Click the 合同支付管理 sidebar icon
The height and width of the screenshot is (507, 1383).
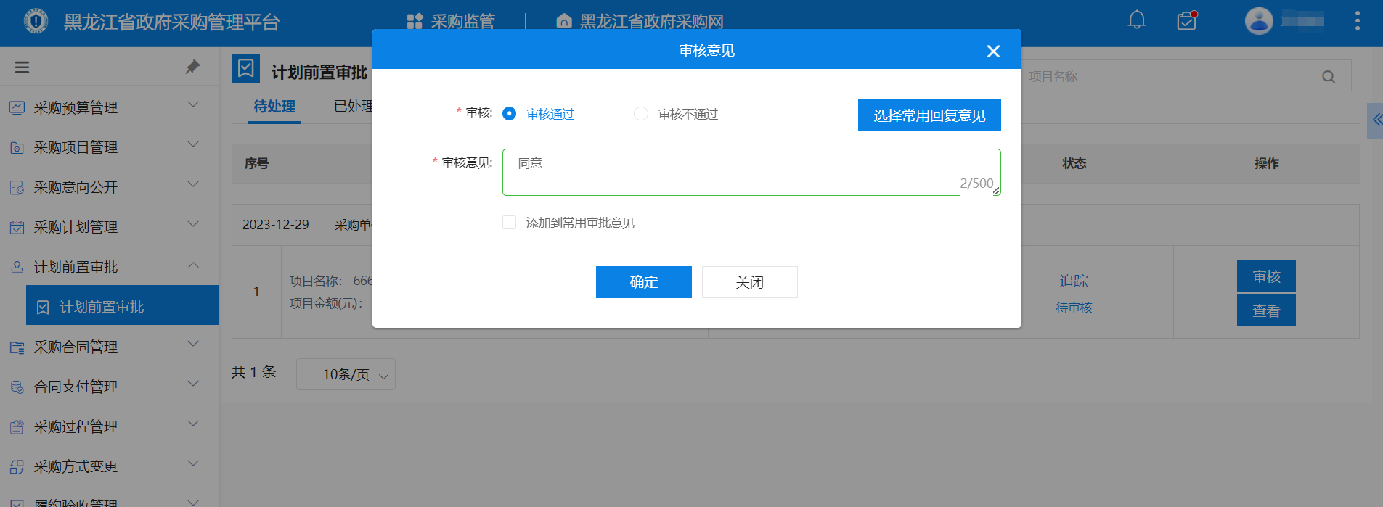pos(17,387)
